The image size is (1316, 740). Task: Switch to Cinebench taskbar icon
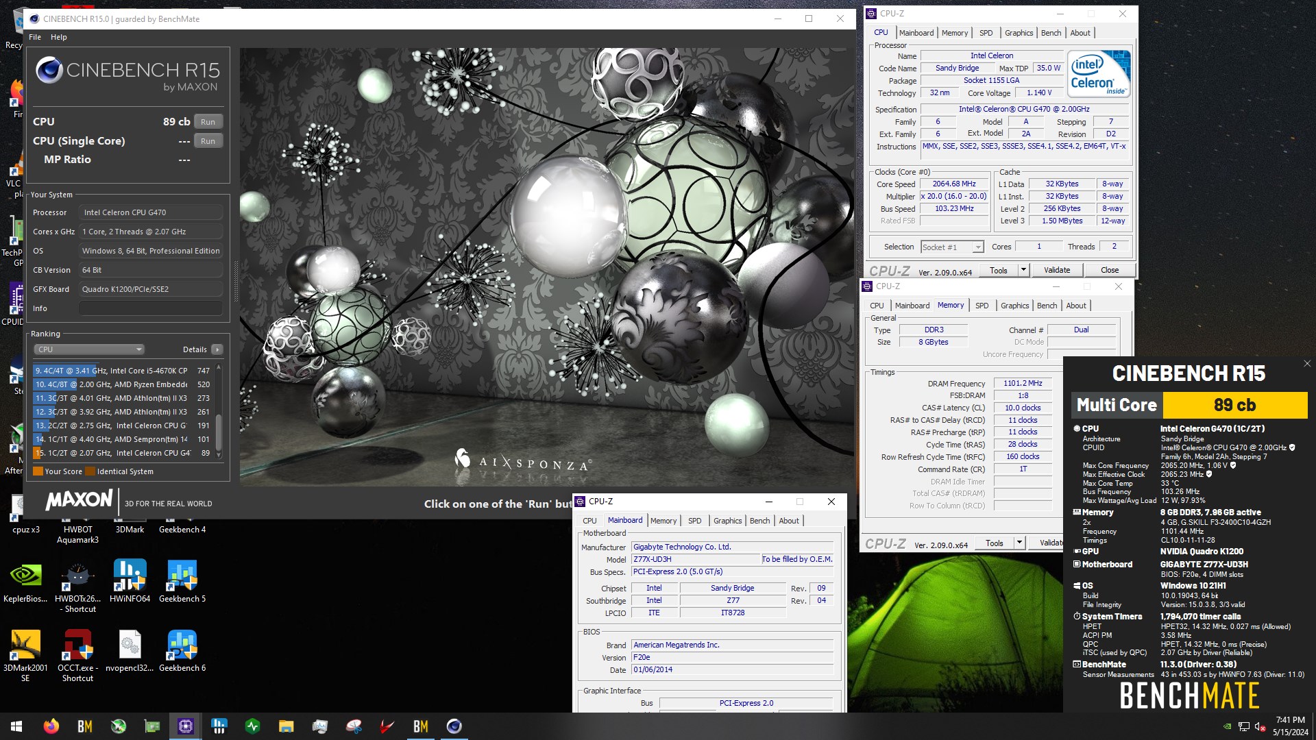[454, 726]
